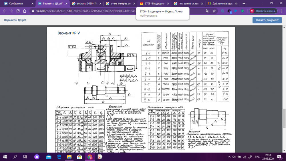Open the Mail app on the taskbar
This screenshot has height=161, width=286.
(49, 157)
